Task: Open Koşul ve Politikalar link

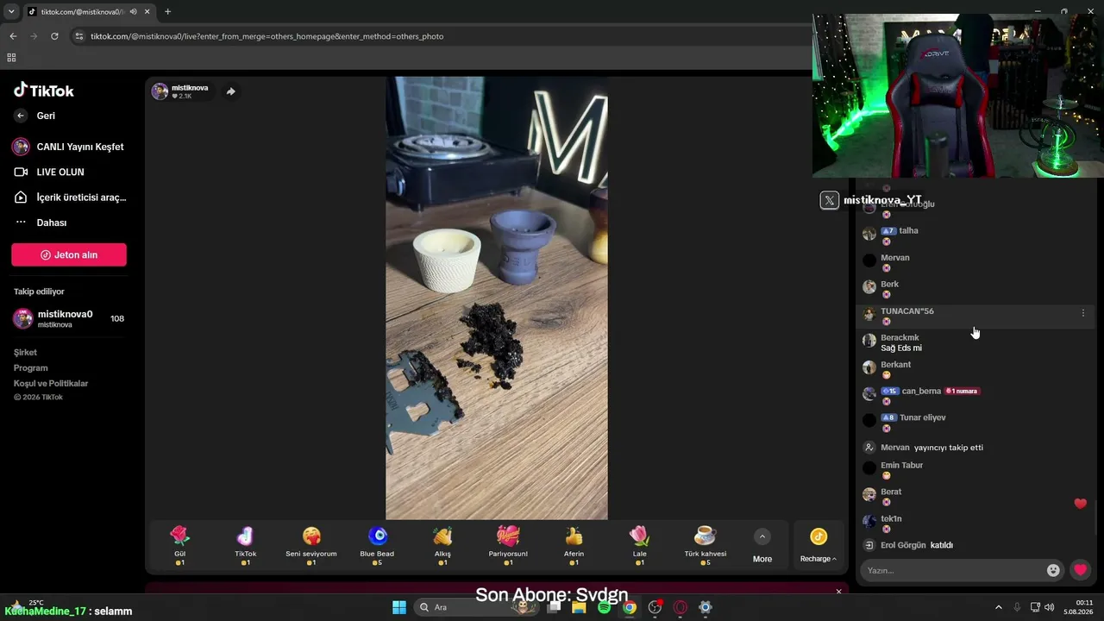Action: [51, 384]
